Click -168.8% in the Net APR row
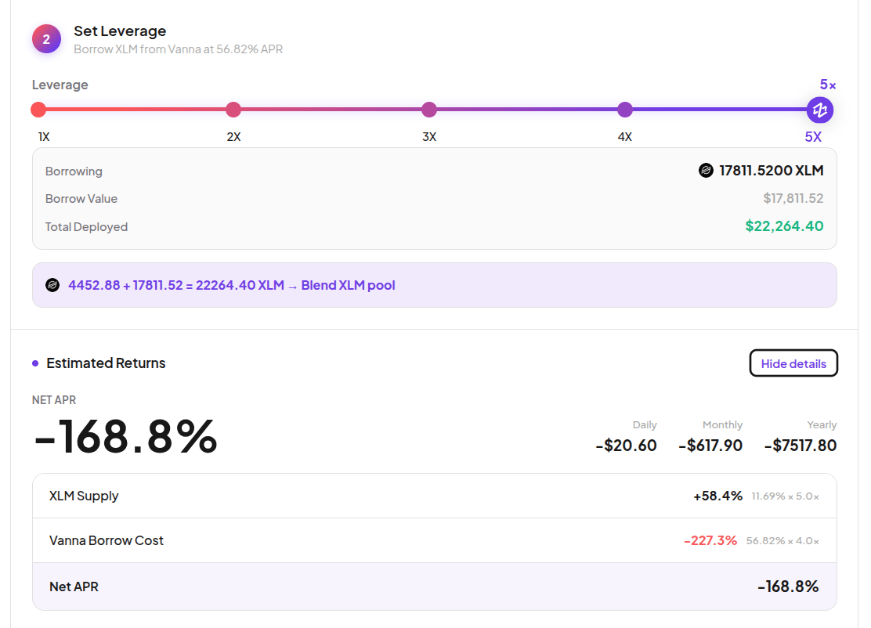 pyautogui.click(x=788, y=586)
